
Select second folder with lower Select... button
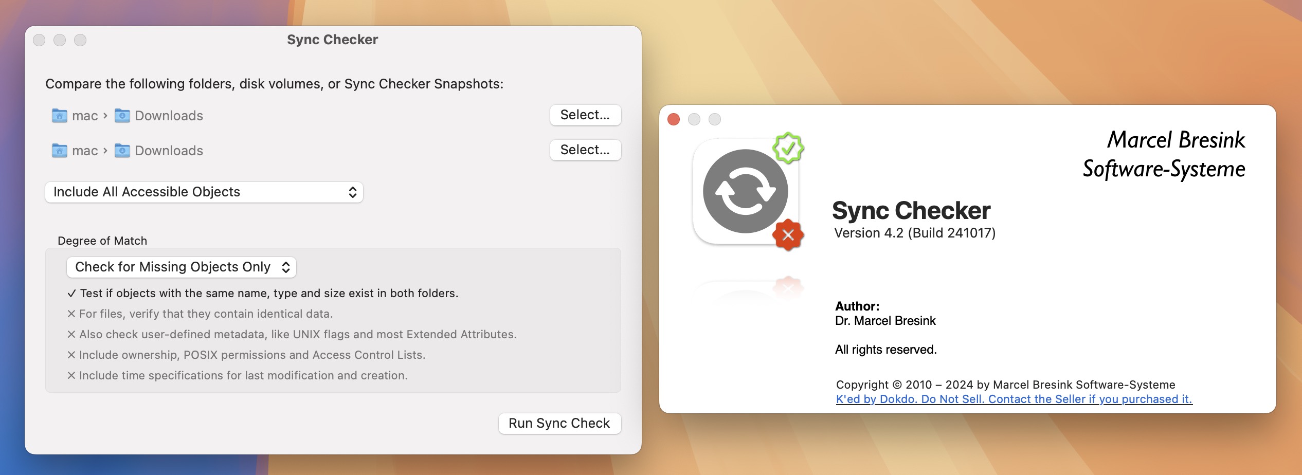585,150
